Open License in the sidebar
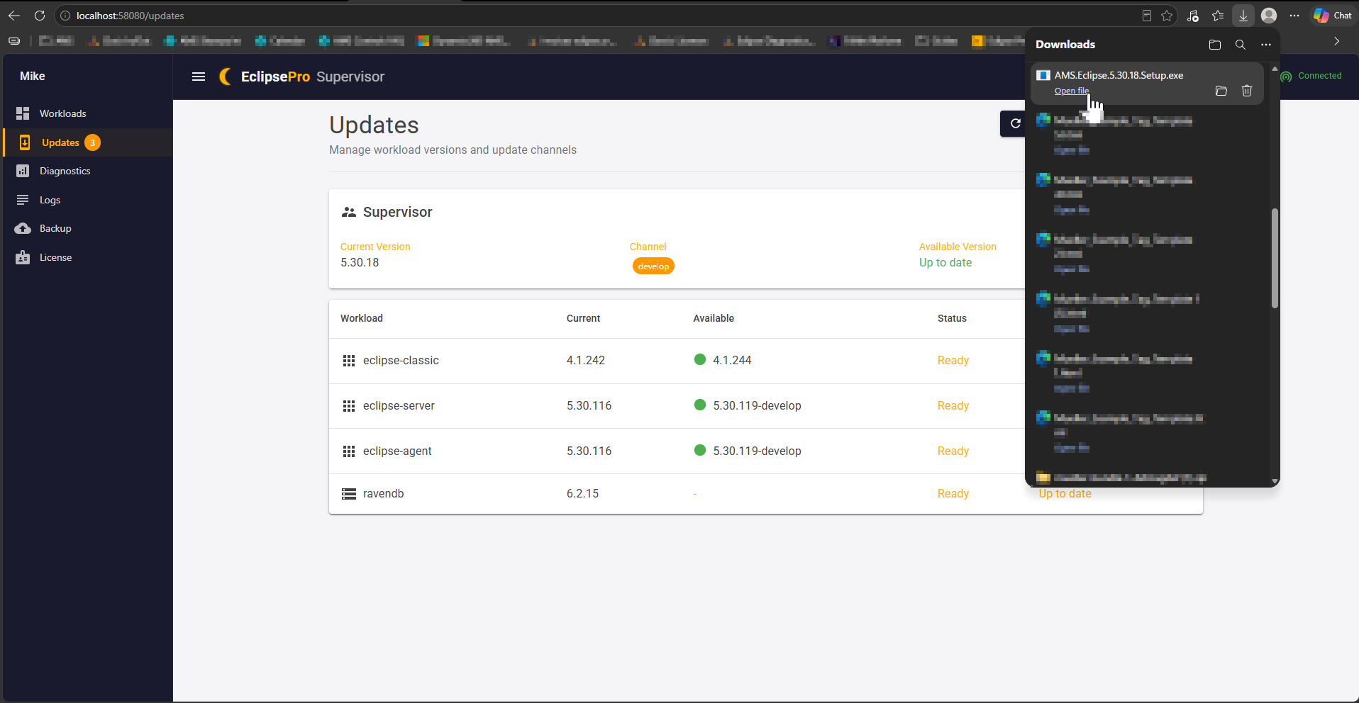Screen dimensions: 1359x703 [x=88, y=257]
